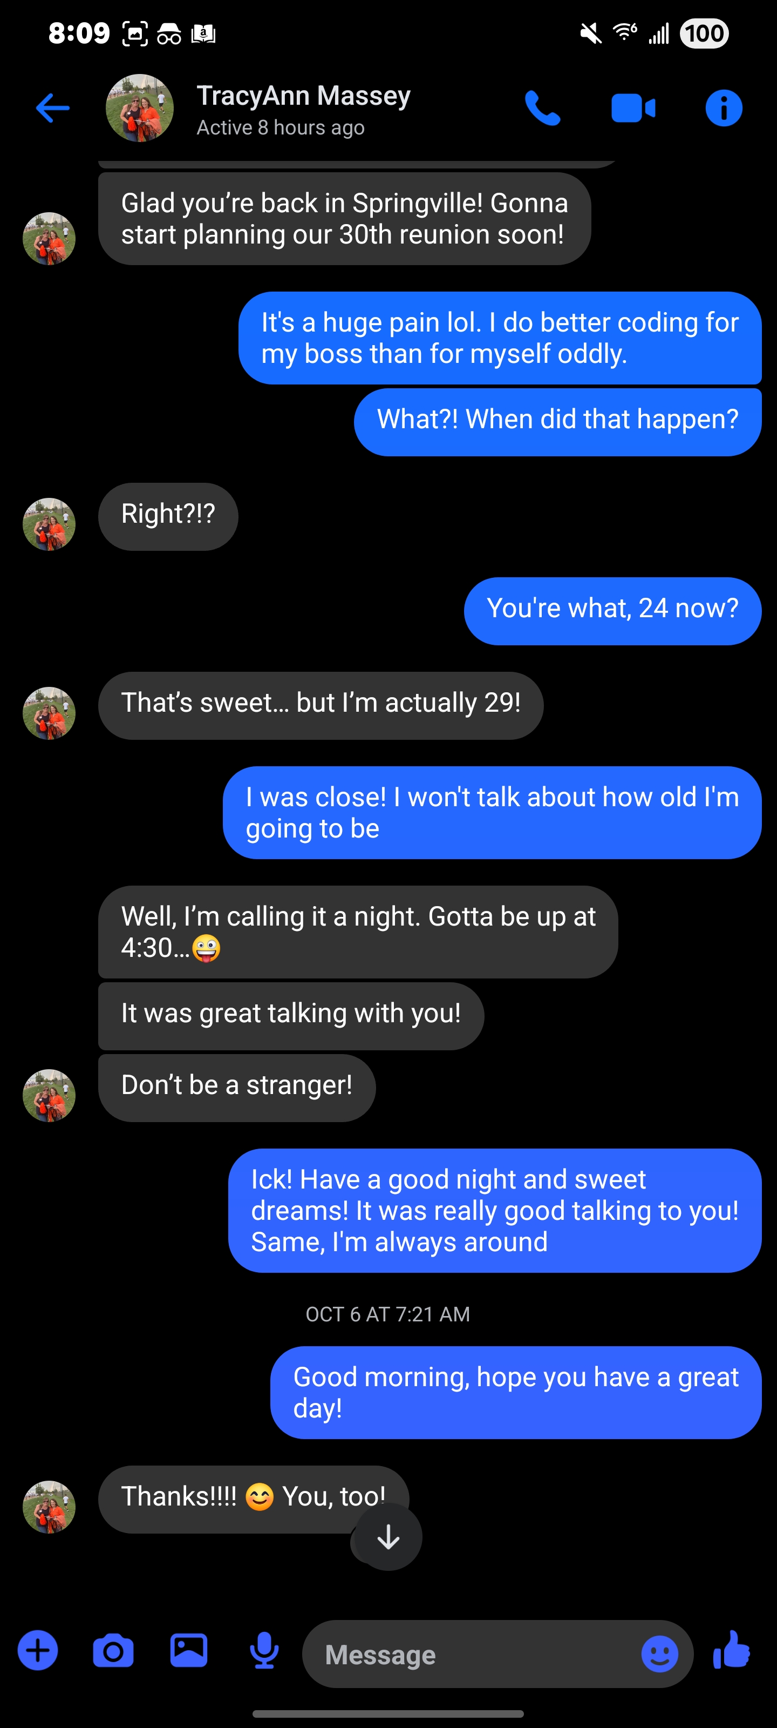Open the plus attachments menu

pos(38,1650)
